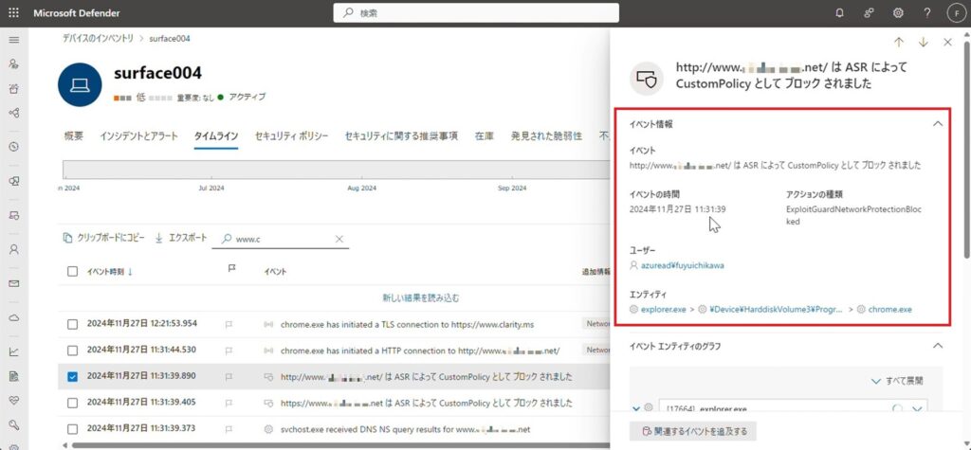The width and height of the screenshot is (971, 450).
Task: Flag the 11:31:39.890 event row
Action: (x=229, y=376)
